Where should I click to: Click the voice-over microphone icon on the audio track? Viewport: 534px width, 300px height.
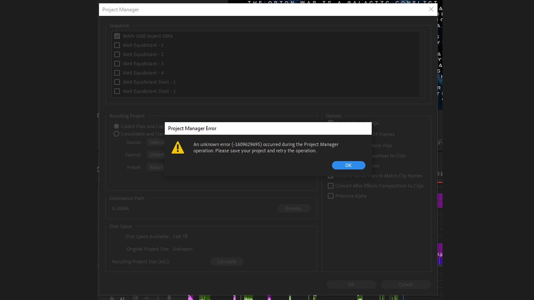point(169,298)
